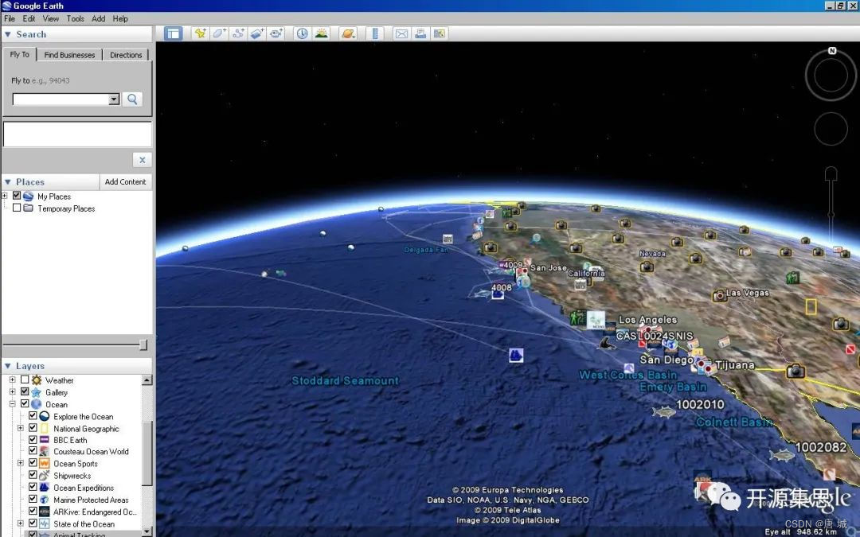860x537 pixels.
Task: Open the Add menu
Action: click(99, 18)
